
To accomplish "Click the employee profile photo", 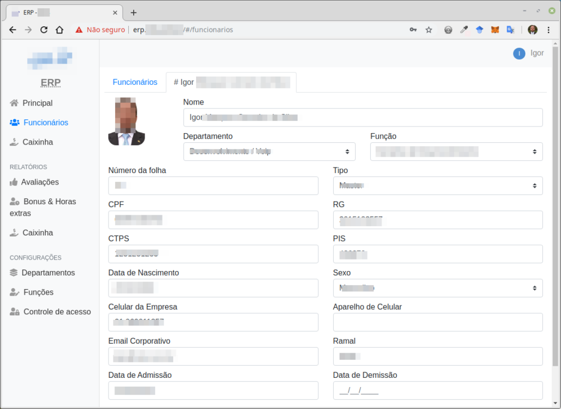I will click(x=127, y=121).
